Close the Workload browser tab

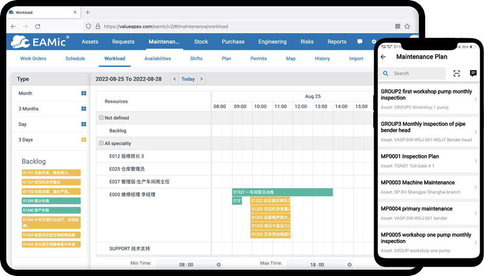(x=75, y=13)
